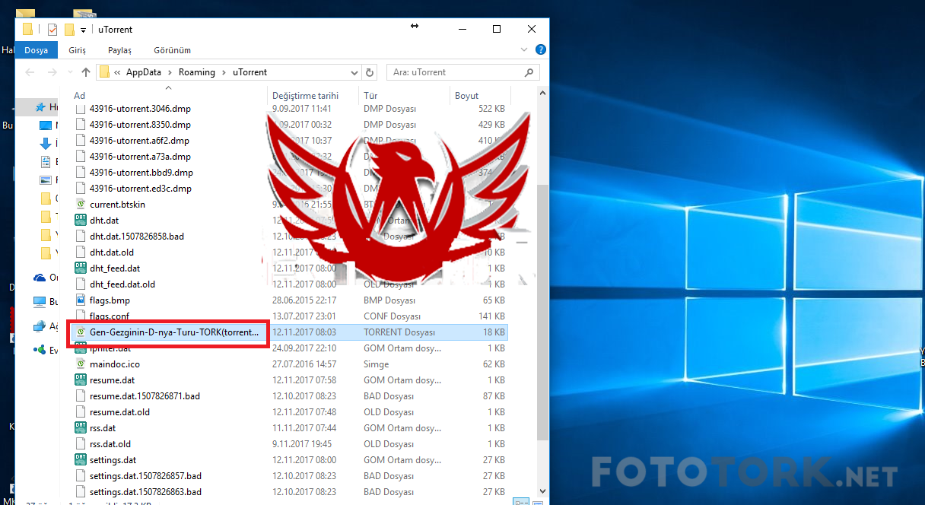Select 43916-utorrent.bbd9.dmp file name

[141, 172]
